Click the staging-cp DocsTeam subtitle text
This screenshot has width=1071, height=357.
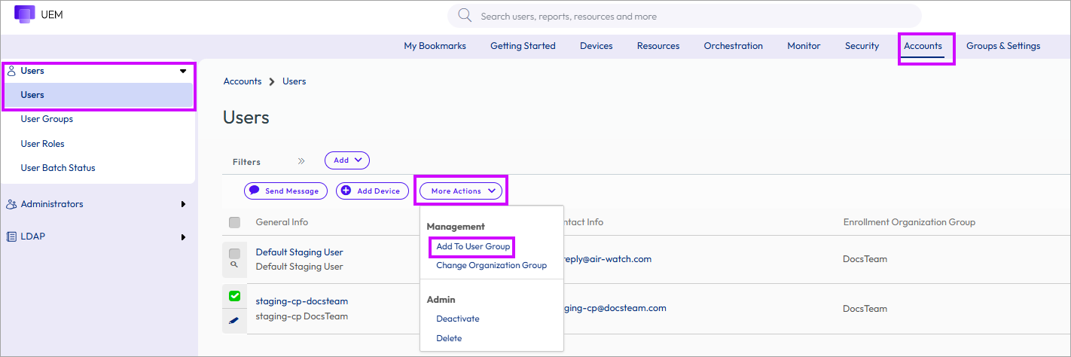(302, 316)
